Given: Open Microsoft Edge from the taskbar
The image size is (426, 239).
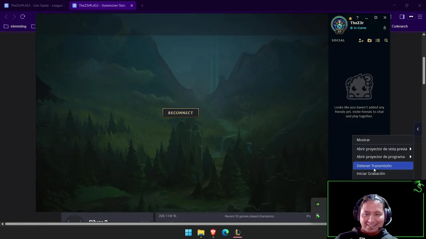Looking at the screenshot, I should [225, 232].
